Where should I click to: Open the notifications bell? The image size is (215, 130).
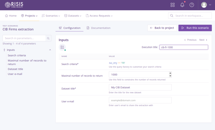pyautogui.click(x=182, y=5)
